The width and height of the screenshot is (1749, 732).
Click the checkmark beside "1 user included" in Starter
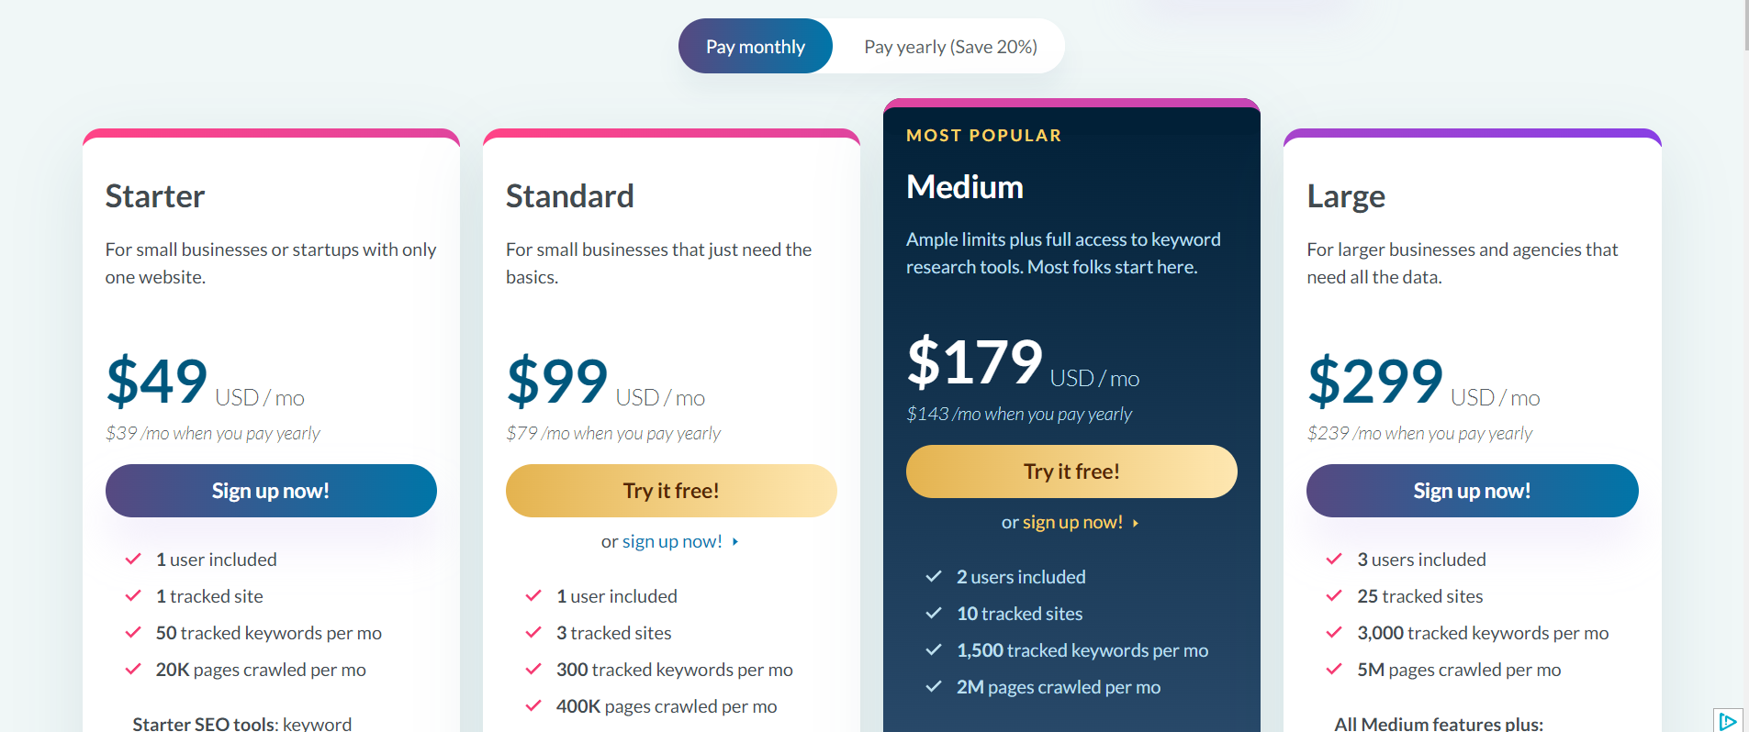coord(132,559)
